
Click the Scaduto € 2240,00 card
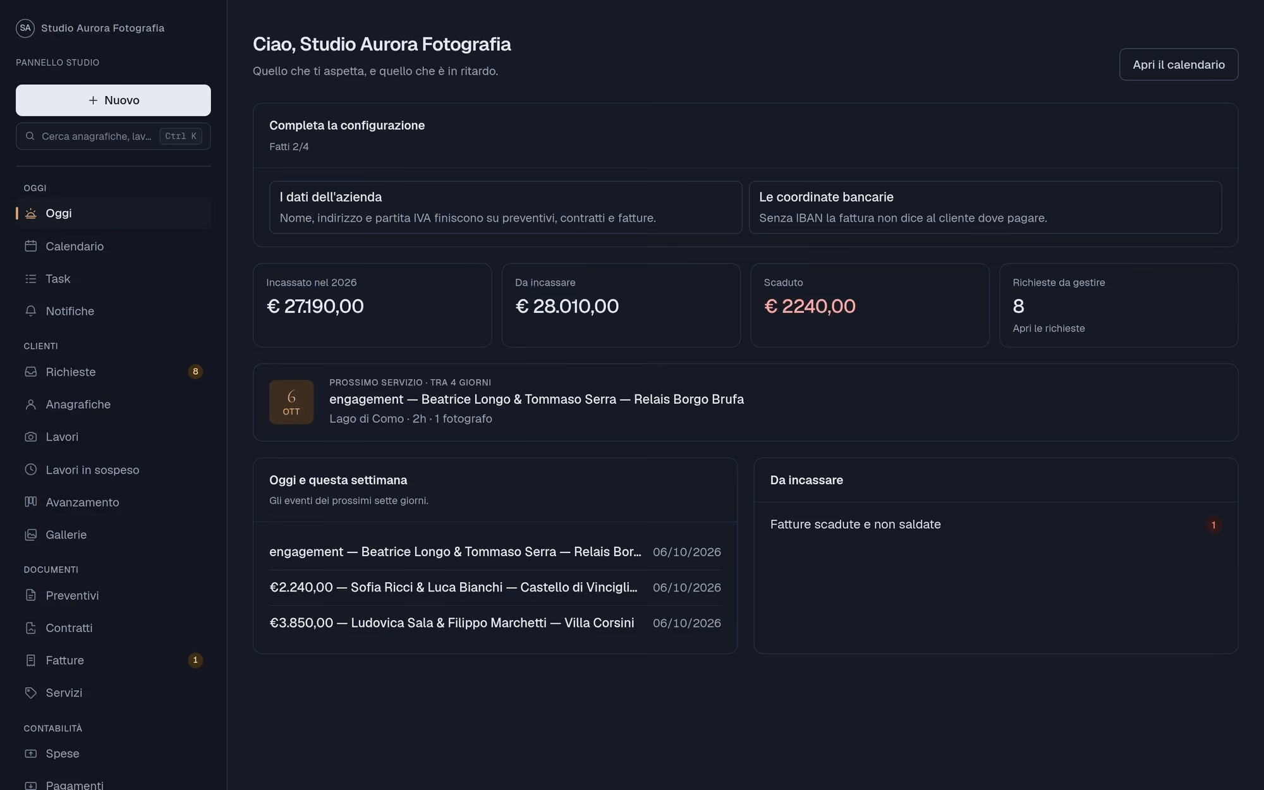tap(870, 305)
